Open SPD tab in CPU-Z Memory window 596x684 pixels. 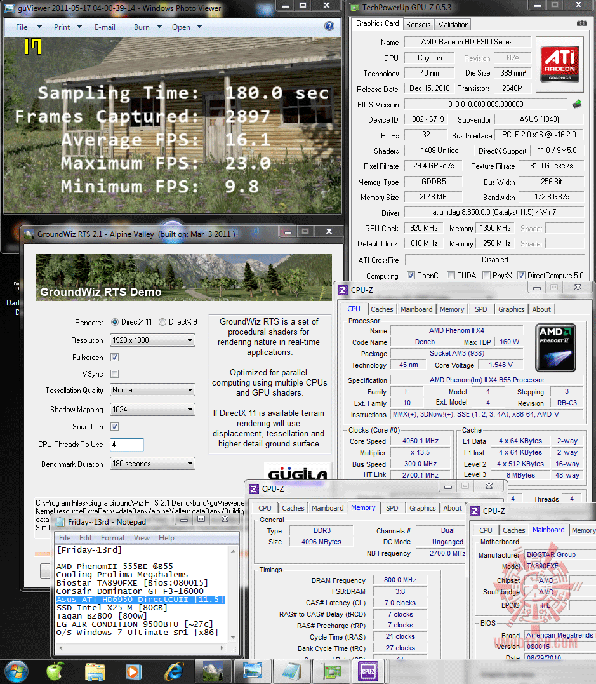[392, 508]
